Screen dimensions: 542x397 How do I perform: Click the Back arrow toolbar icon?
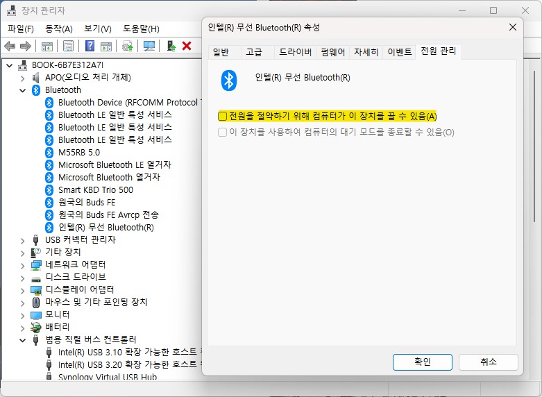tap(10, 46)
